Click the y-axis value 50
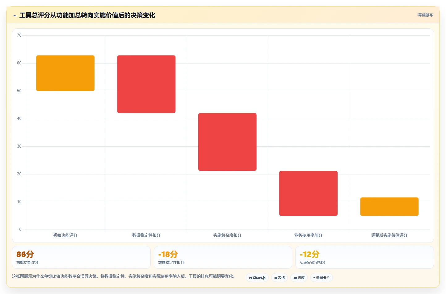This screenshot has height=294, width=446. [19, 91]
